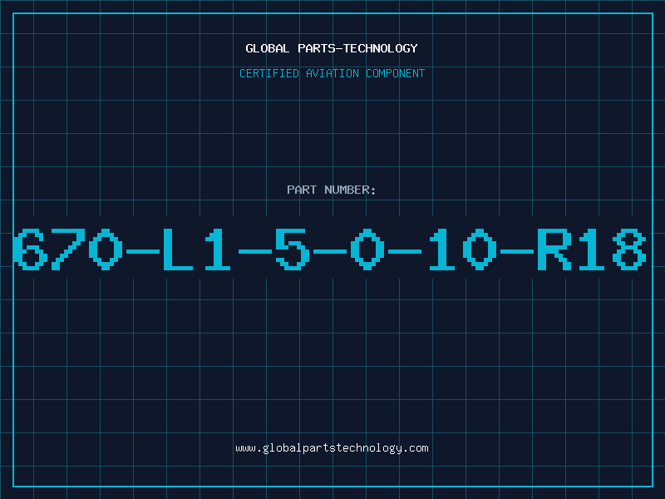Click the CERTIFIED AVIATION COMPONENT subtitle
This screenshot has width=665, height=499.
[x=332, y=73]
